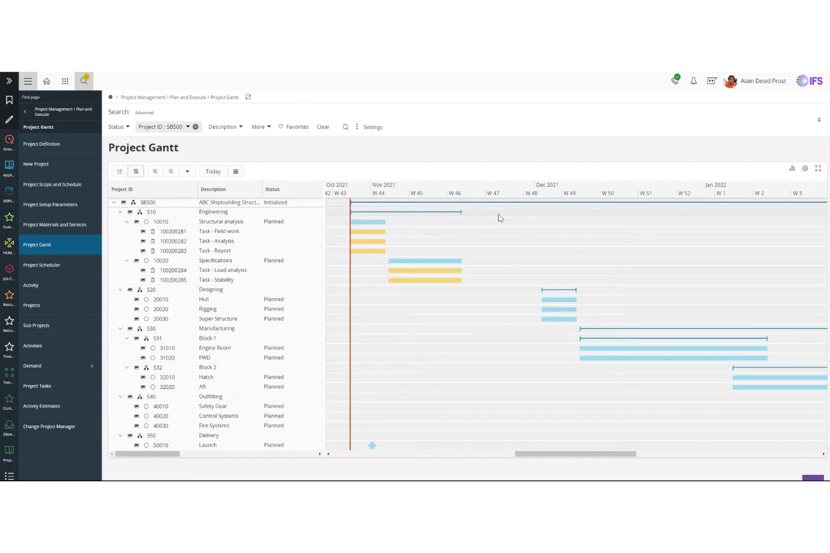Click the Launch milestone diamond marker
830x553 pixels.
[372, 445]
